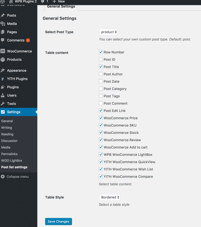201x227 pixels.
Task: Click the Settings menu label
Action: point(14,112)
